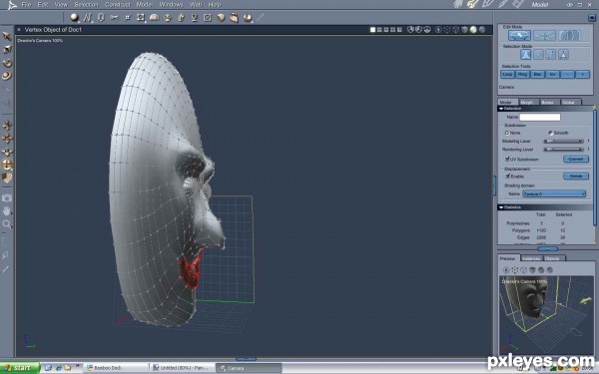Choose wireframe cube display mode
The height and width of the screenshot is (374, 599).
coord(456,30)
